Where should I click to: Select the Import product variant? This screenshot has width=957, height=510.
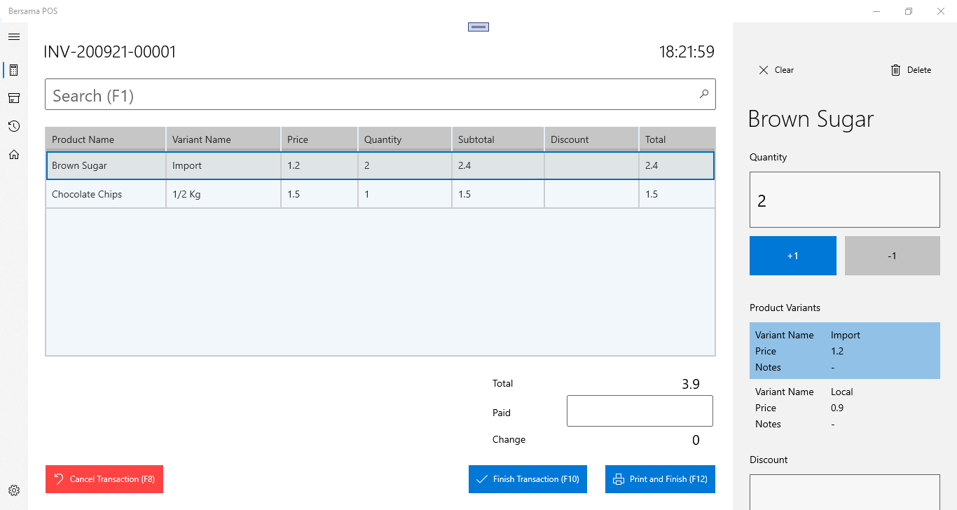click(844, 351)
